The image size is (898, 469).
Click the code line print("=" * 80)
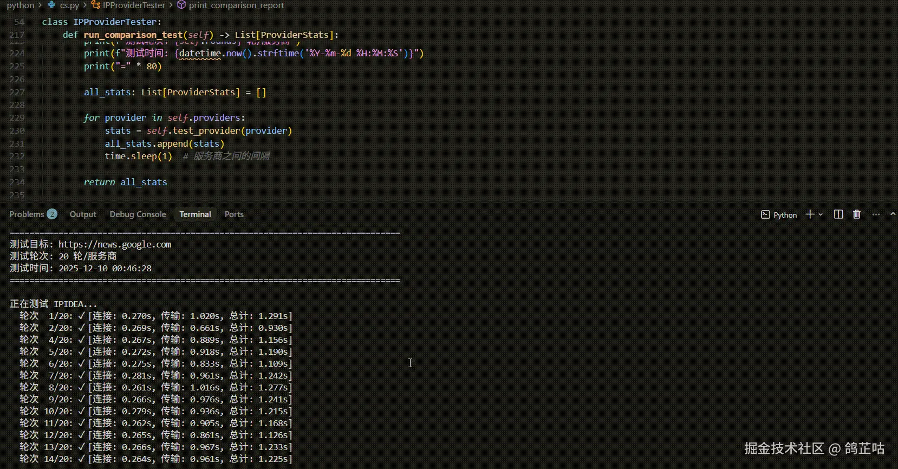(123, 66)
